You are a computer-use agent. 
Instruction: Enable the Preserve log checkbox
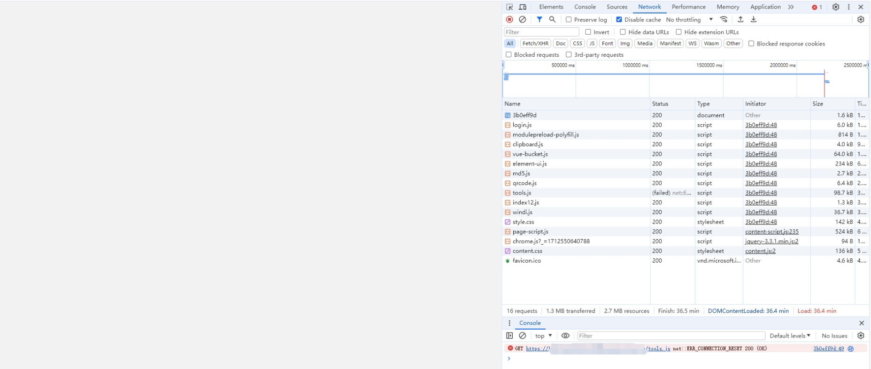pyautogui.click(x=569, y=20)
